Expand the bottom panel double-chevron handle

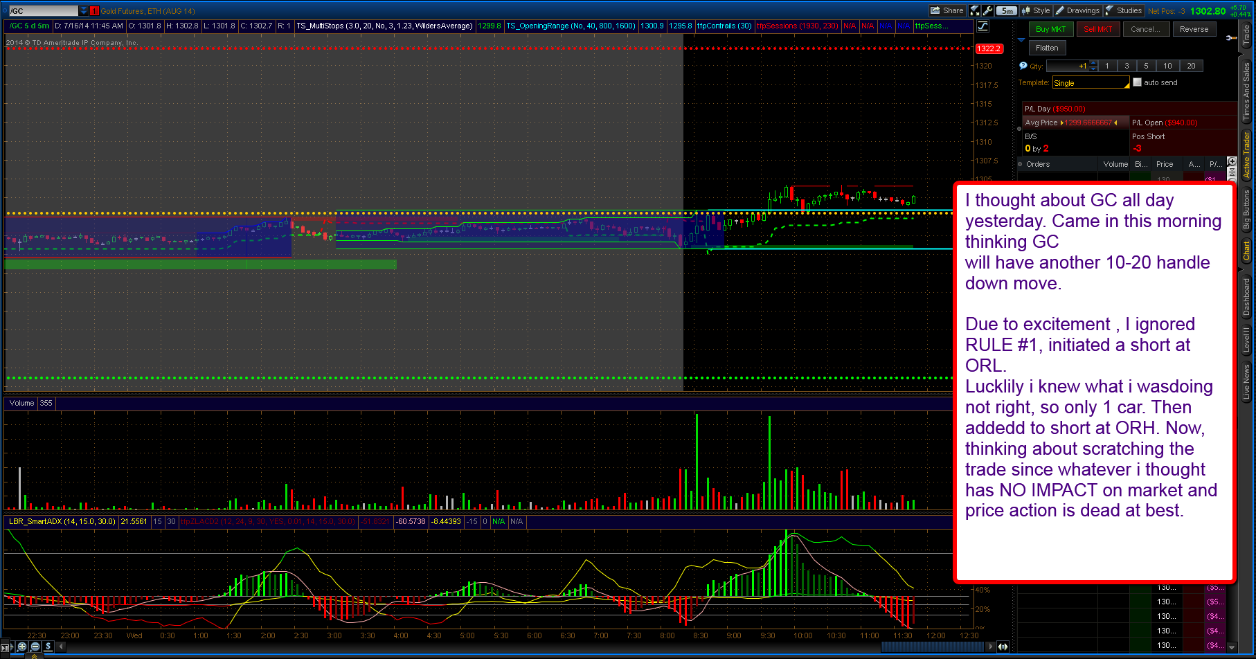35,656
